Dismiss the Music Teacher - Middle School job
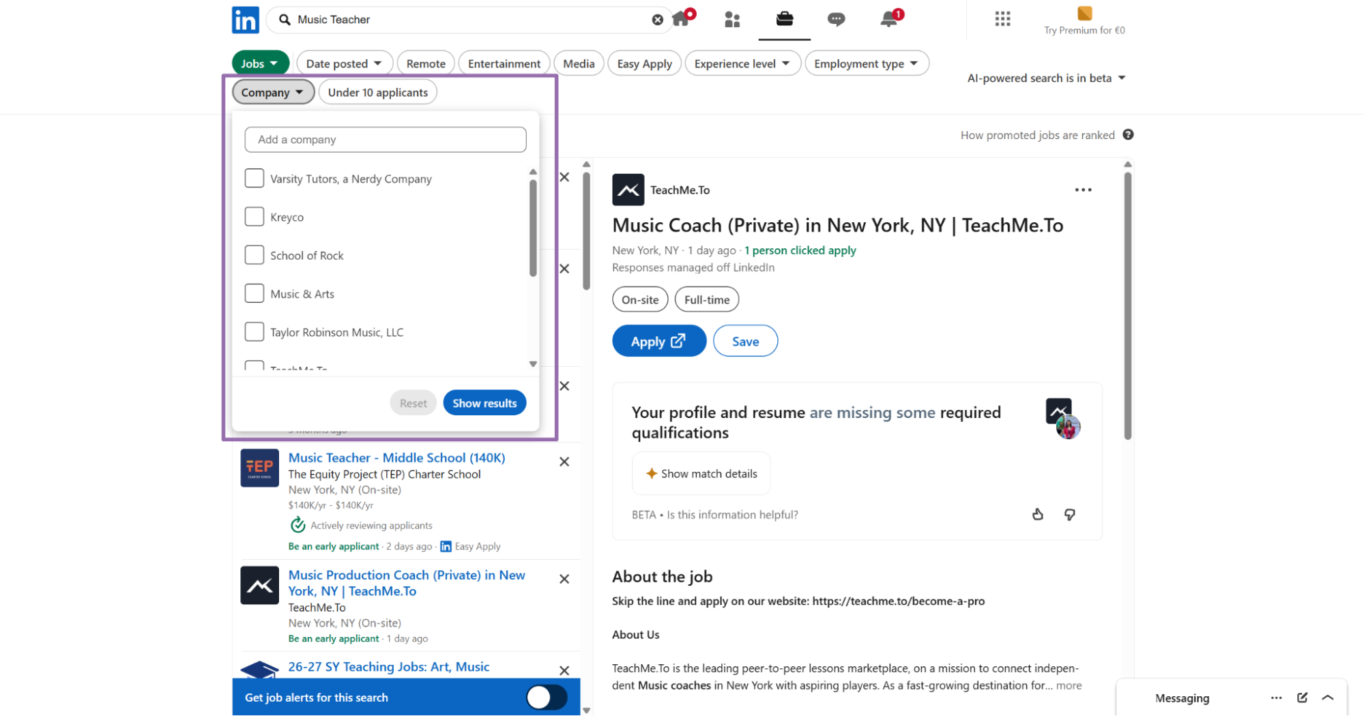 (564, 462)
